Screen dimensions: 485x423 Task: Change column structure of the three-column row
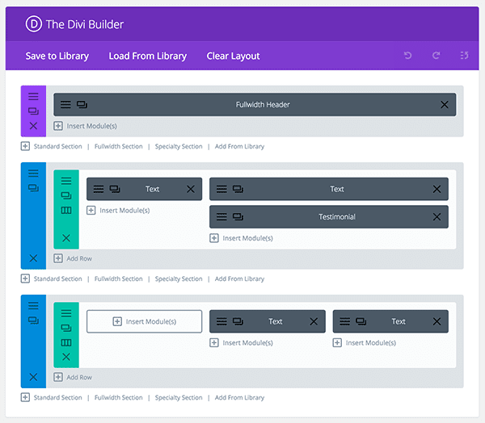(x=66, y=342)
